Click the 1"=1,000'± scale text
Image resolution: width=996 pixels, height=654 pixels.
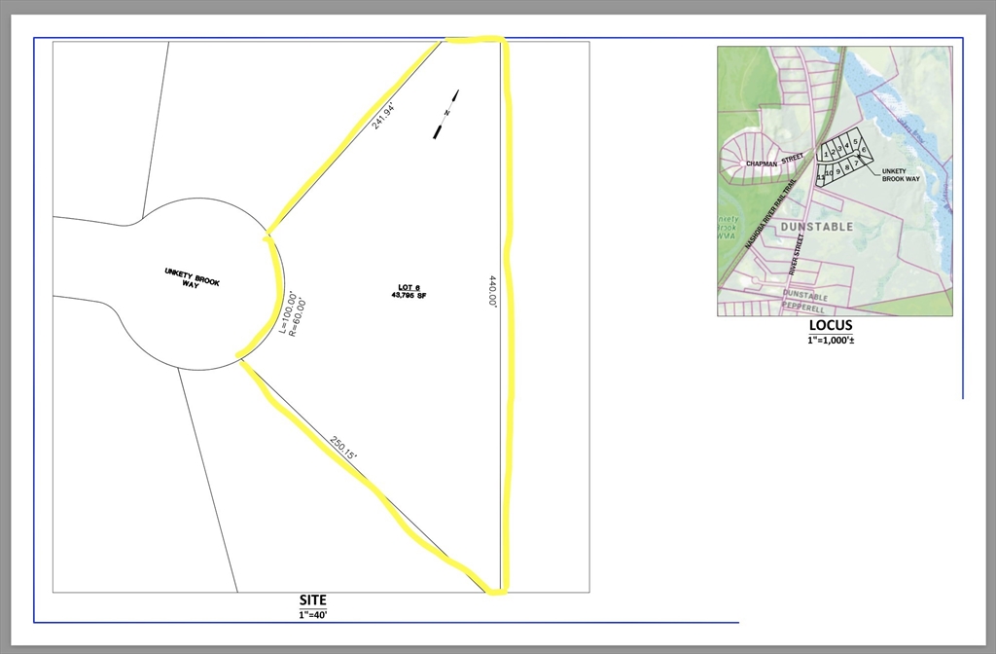[830, 340]
